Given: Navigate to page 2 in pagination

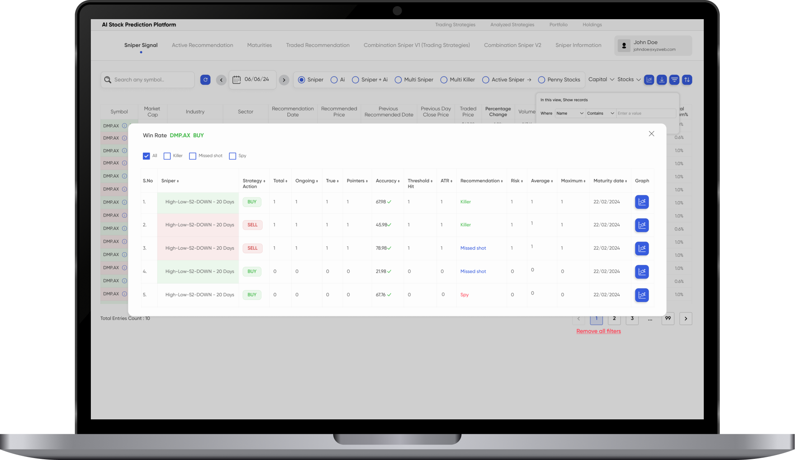Looking at the screenshot, I should (x=614, y=318).
